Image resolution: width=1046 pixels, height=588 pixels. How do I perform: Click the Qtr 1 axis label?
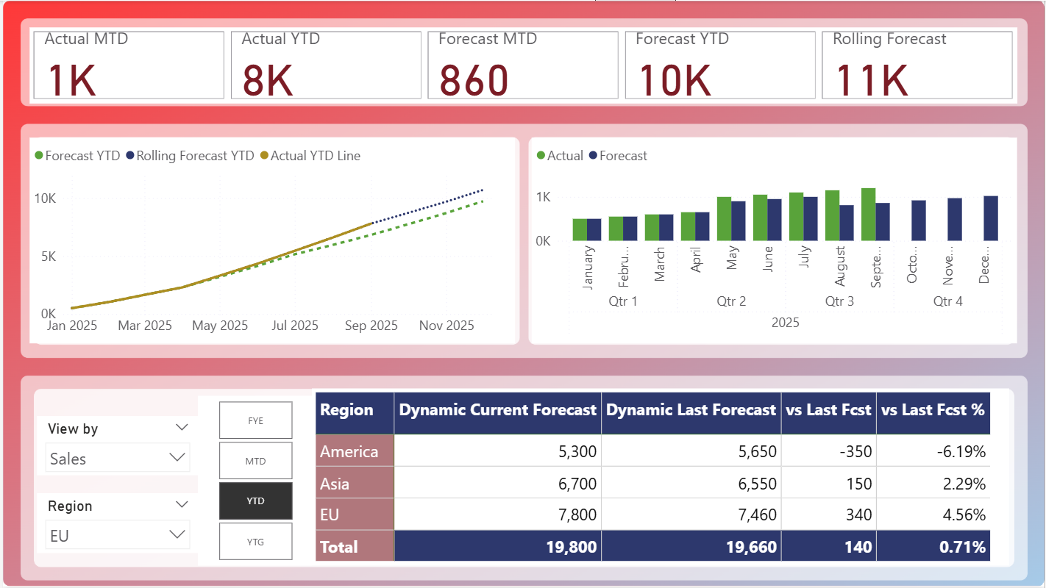tap(623, 301)
